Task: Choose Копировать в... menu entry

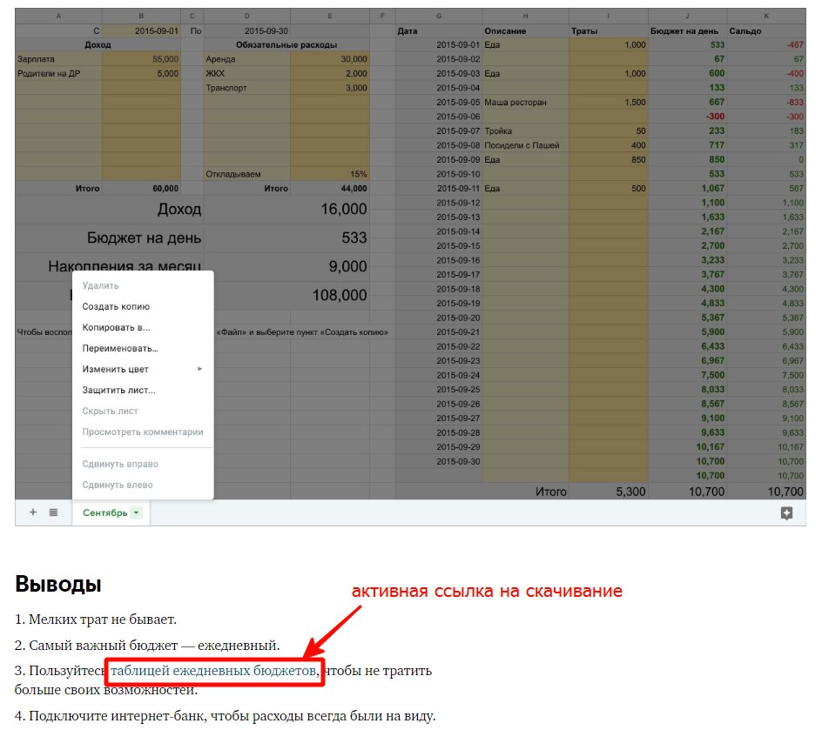Action: [116, 327]
